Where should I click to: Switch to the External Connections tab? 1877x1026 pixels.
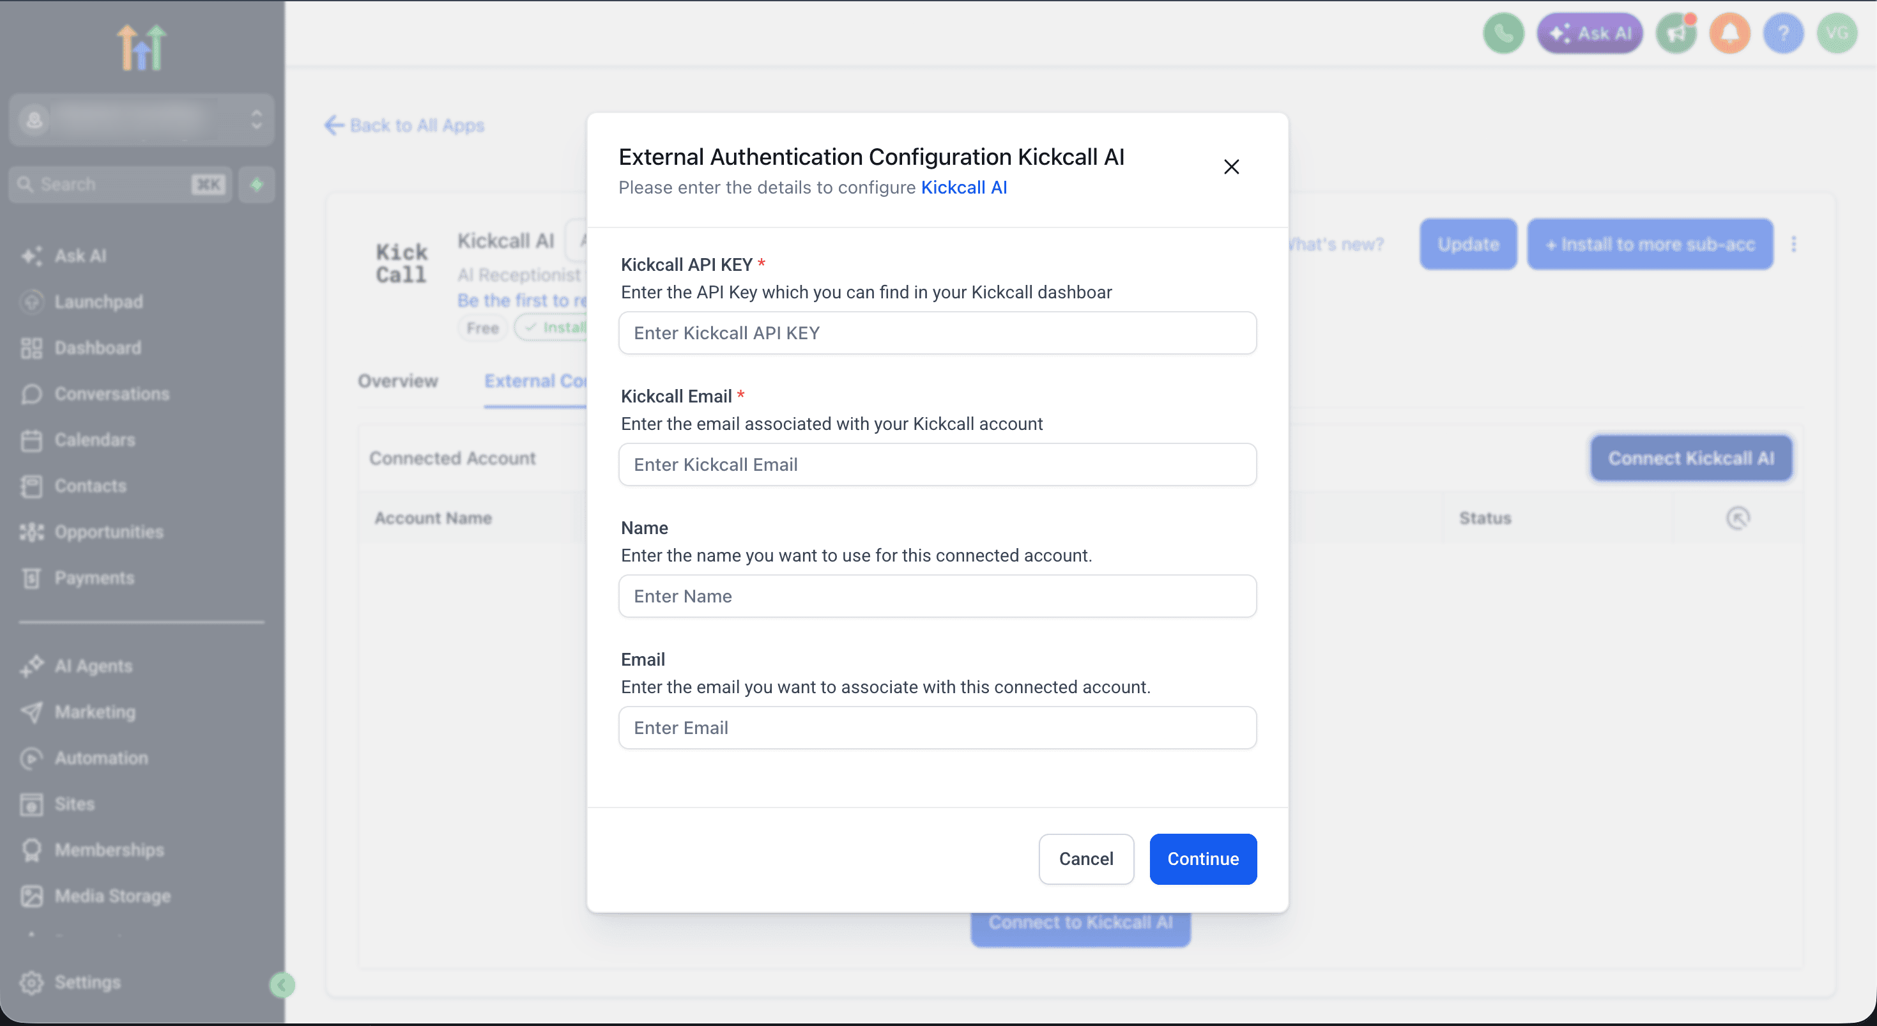pos(535,381)
